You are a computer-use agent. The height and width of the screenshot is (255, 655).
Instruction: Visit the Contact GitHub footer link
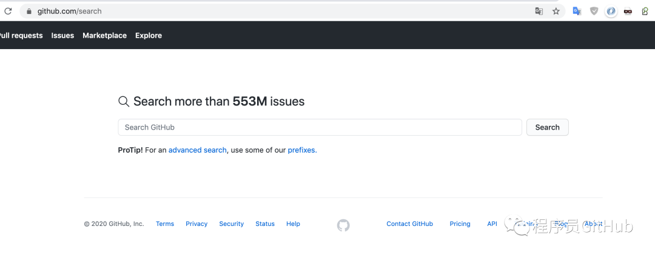pyautogui.click(x=409, y=224)
